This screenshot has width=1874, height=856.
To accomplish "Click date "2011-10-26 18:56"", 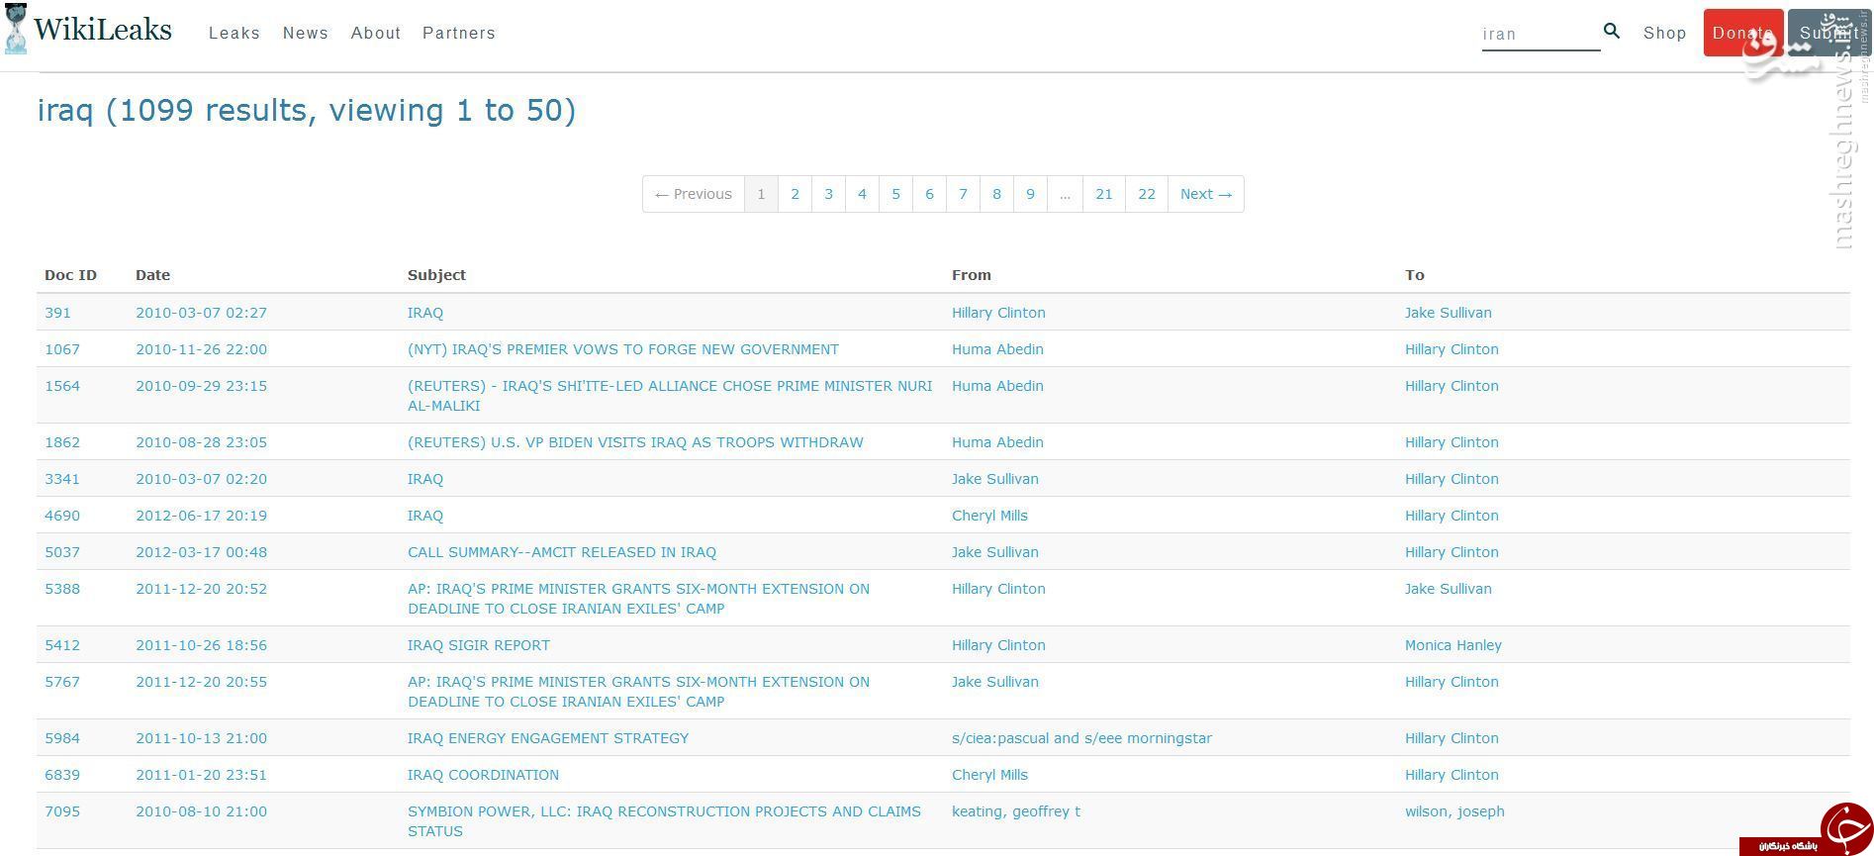I will [201, 645].
